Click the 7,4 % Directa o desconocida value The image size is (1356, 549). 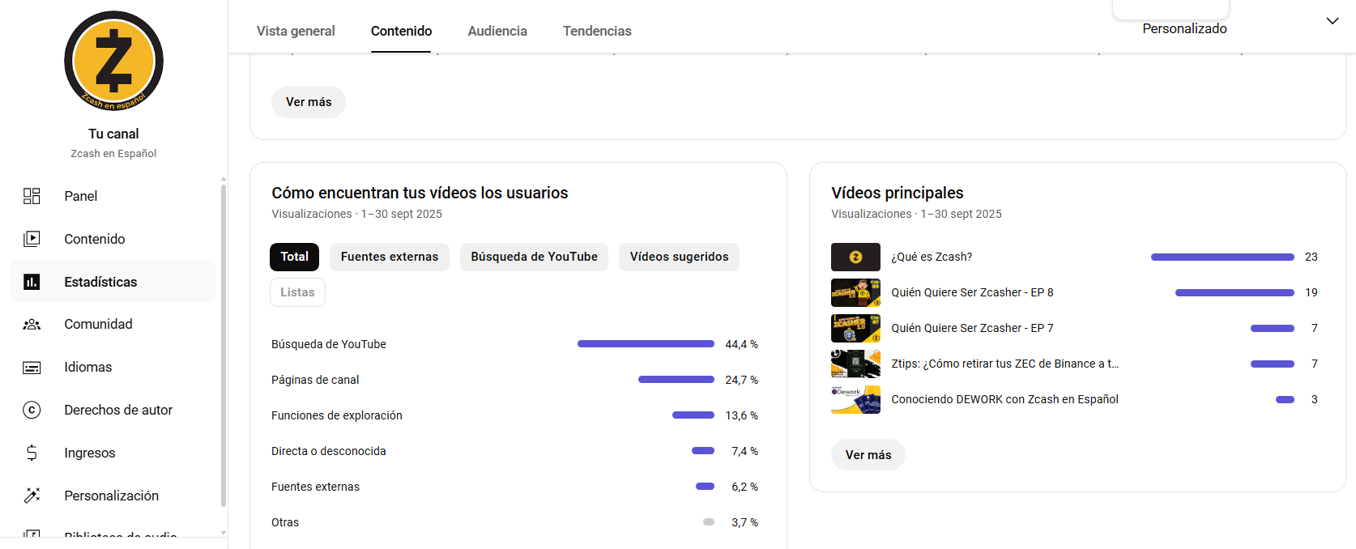pos(744,451)
